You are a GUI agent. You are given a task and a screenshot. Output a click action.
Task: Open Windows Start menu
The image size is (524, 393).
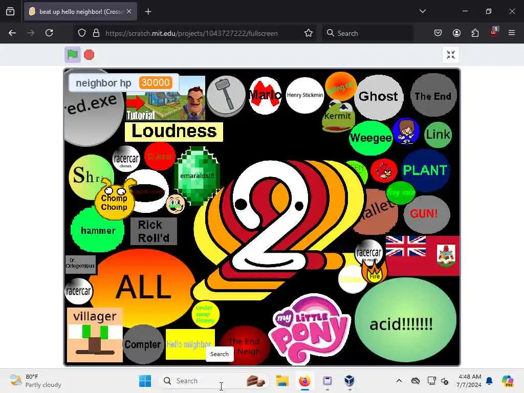pos(145,381)
